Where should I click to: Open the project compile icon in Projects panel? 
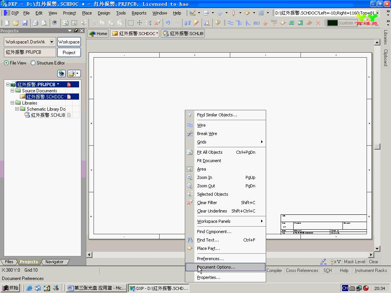[x=61, y=74]
